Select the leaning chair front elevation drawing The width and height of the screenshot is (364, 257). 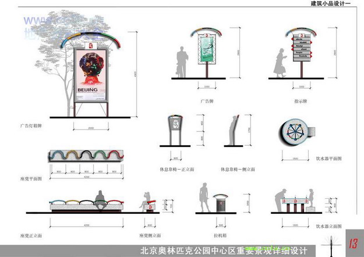click(x=175, y=130)
